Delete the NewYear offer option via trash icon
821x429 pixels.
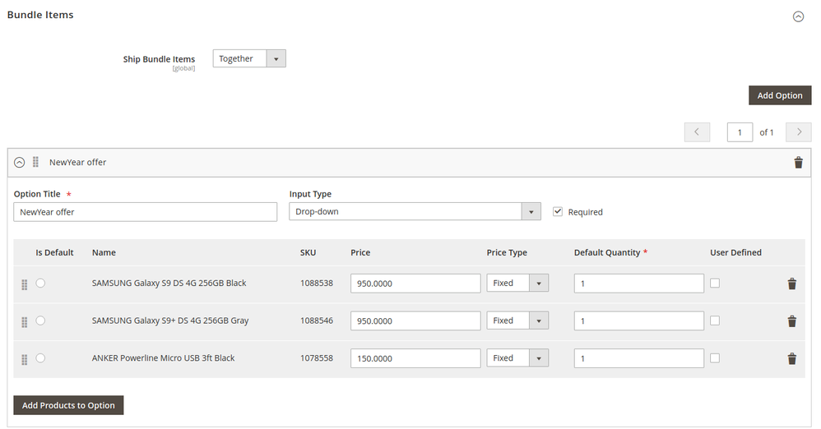[x=797, y=163]
